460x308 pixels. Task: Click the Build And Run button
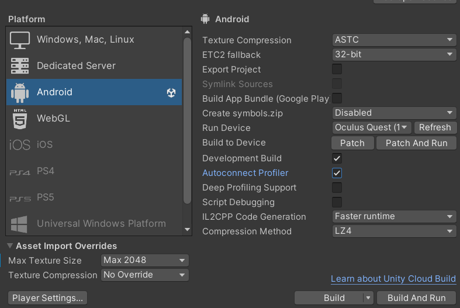pyautogui.click(x=416, y=298)
